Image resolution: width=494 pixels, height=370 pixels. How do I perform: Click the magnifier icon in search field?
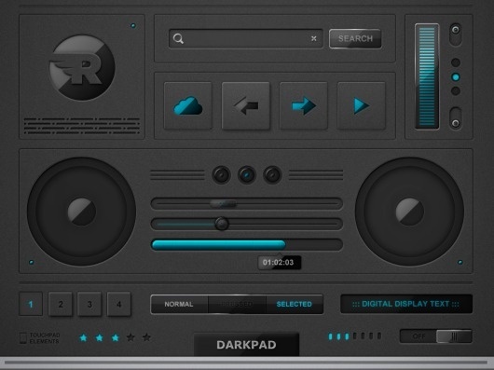(178, 39)
